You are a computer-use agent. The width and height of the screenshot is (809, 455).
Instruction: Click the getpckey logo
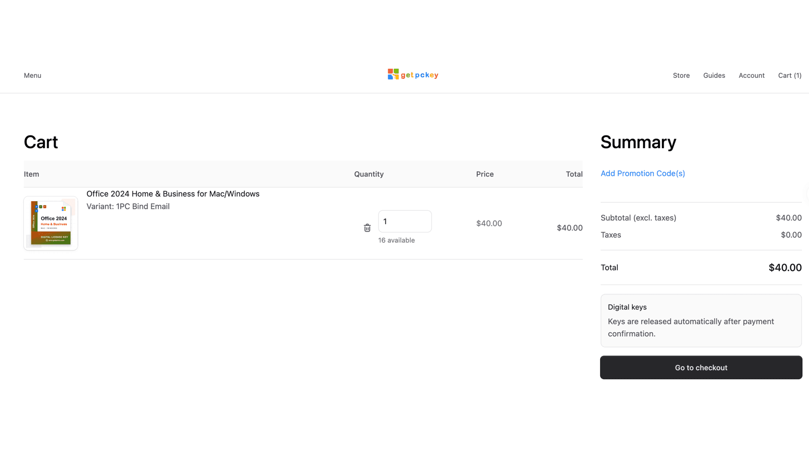point(413,75)
